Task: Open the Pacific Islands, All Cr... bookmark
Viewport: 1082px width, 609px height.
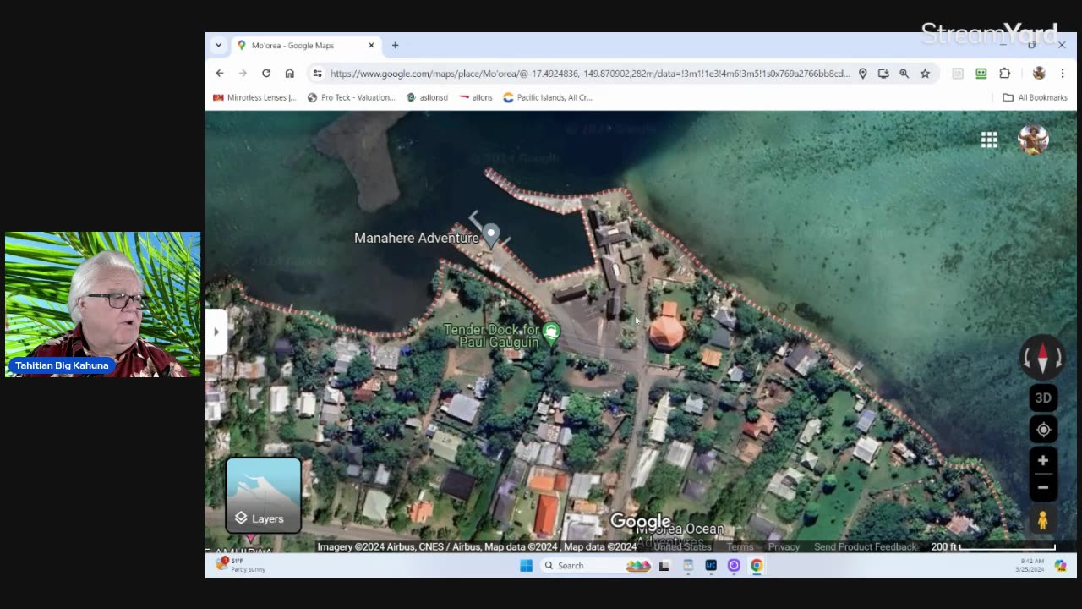Action: pos(548,97)
